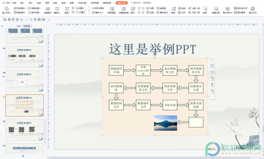Click the minus collapse button of floating picture toolbar

click(x=212, y=60)
